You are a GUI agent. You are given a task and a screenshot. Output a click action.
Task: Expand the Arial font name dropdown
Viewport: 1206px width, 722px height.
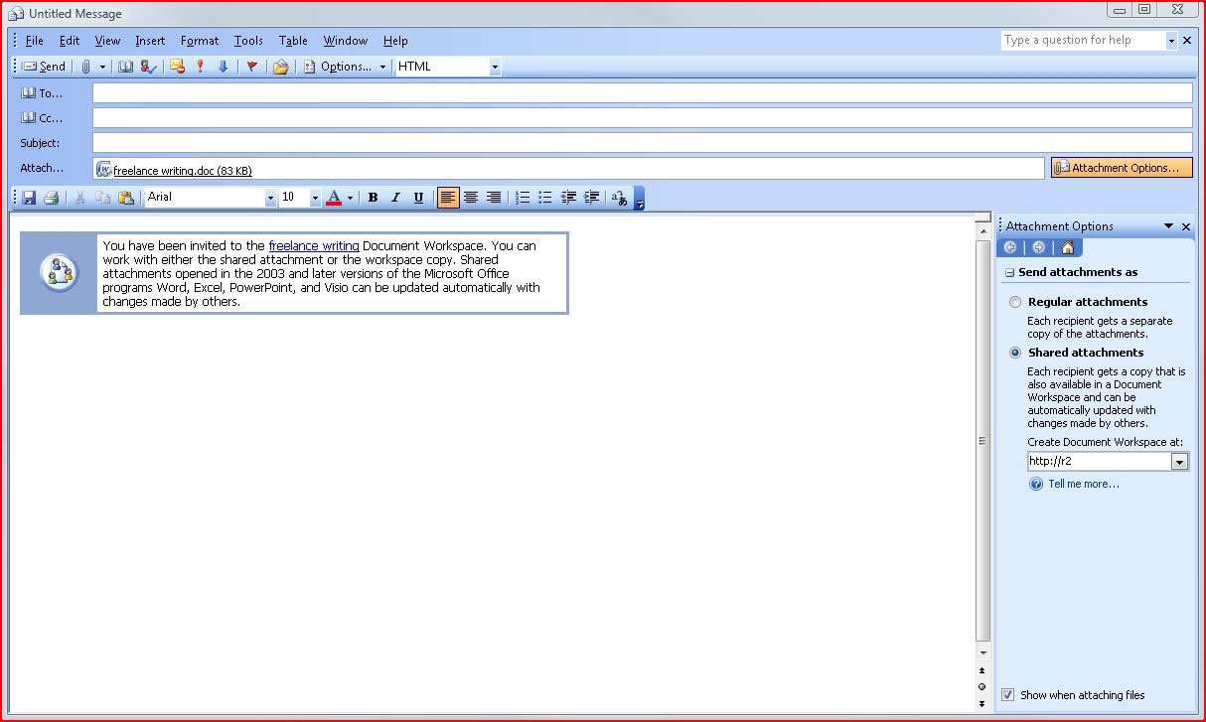pos(270,198)
